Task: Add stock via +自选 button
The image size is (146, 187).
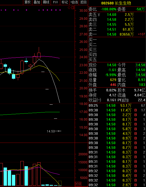Action: [x=74, y=2]
